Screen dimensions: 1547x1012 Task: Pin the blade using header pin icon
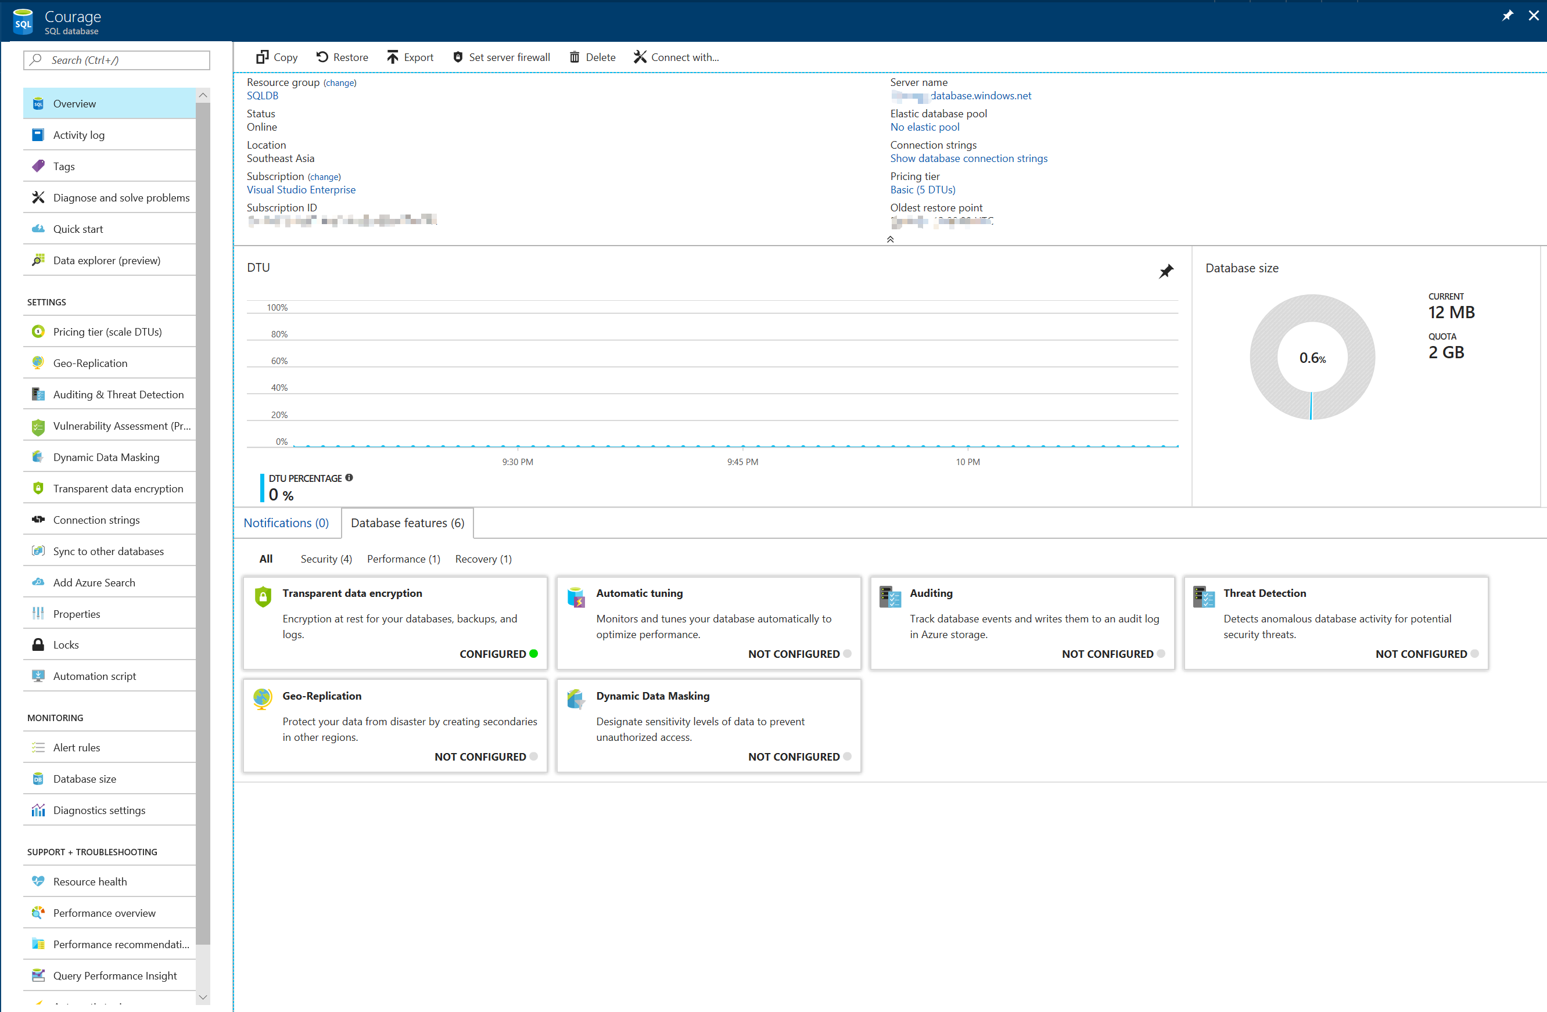(x=1507, y=16)
